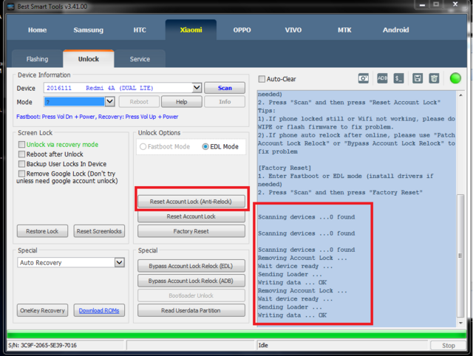Screen dimensions: 473x356
Task: Switch to the Samsung tab
Action: point(89,30)
